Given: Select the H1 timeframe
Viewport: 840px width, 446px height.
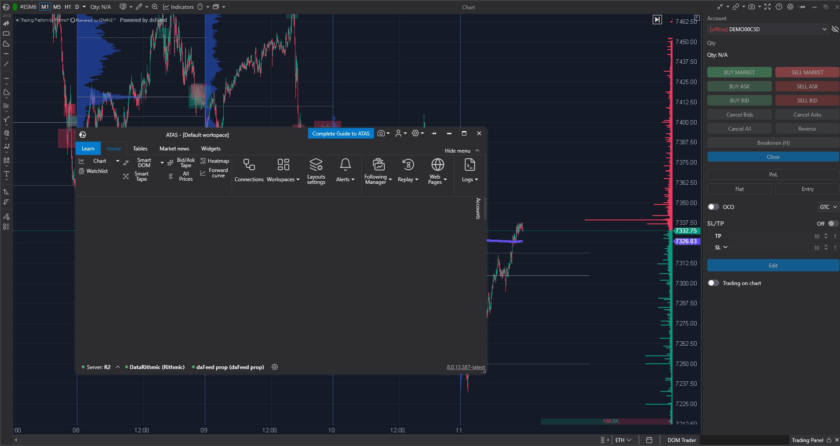Looking at the screenshot, I should [68, 7].
